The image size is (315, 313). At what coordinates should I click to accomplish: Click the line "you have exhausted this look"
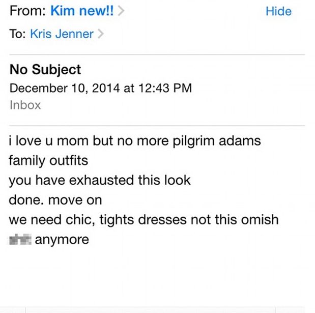tap(99, 180)
